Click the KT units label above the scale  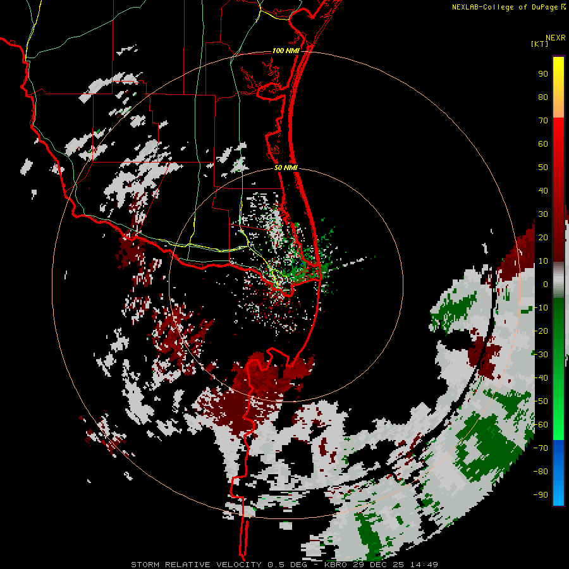tap(540, 44)
